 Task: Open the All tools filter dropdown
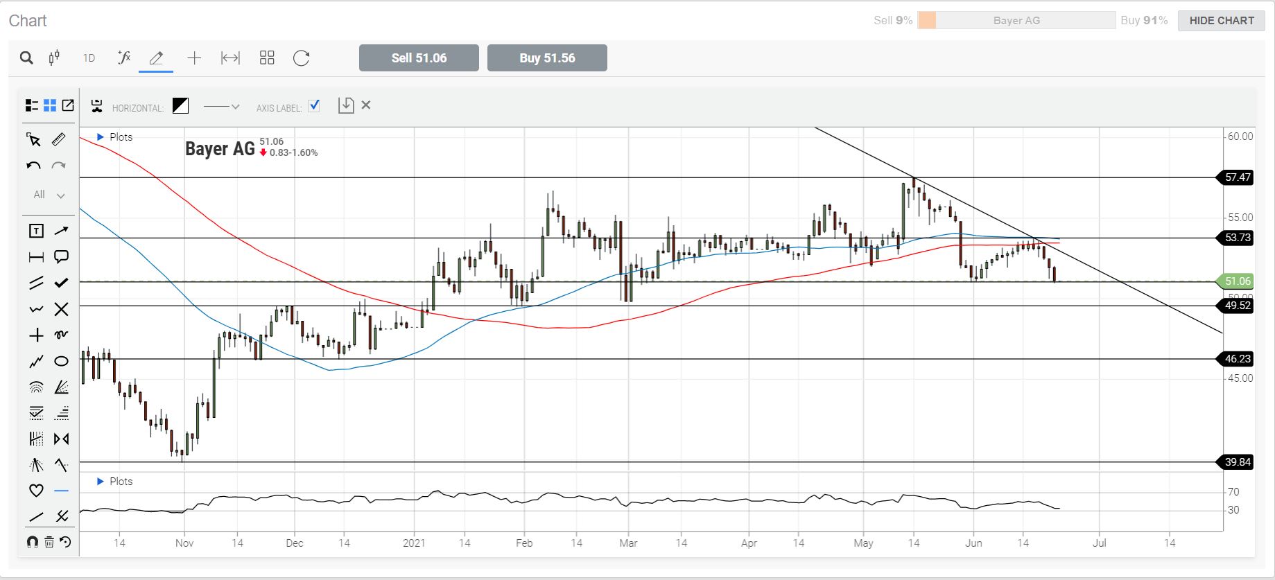click(x=49, y=195)
